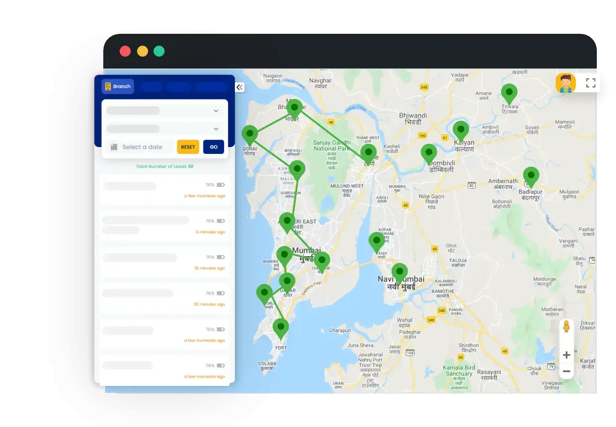Viewport: 616px width, 427px height.
Task: Click the map pin at Vashi
Action: point(377,242)
